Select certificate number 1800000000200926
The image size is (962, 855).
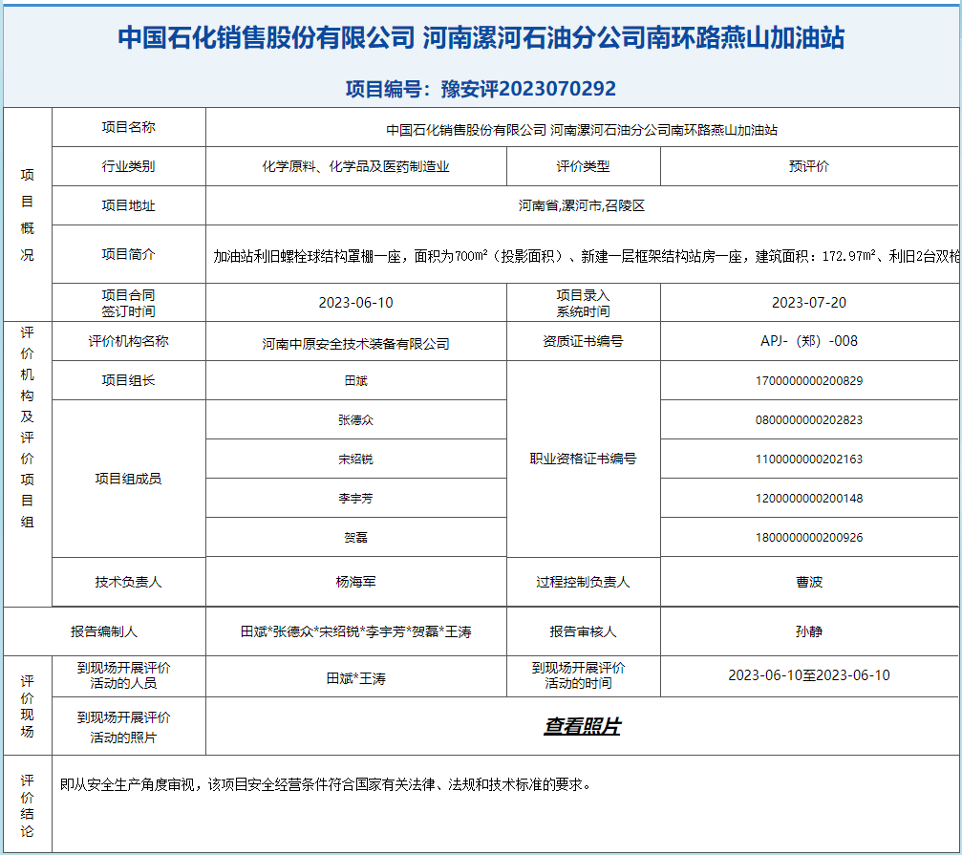coord(809,538)
